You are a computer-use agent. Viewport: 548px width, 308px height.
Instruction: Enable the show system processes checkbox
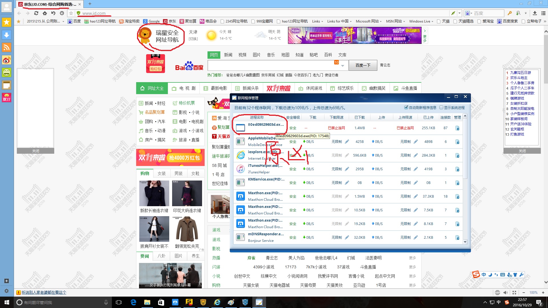click(441, 108)
